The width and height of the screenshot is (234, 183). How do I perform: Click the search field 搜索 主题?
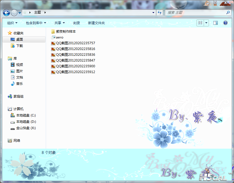[196, 13]
